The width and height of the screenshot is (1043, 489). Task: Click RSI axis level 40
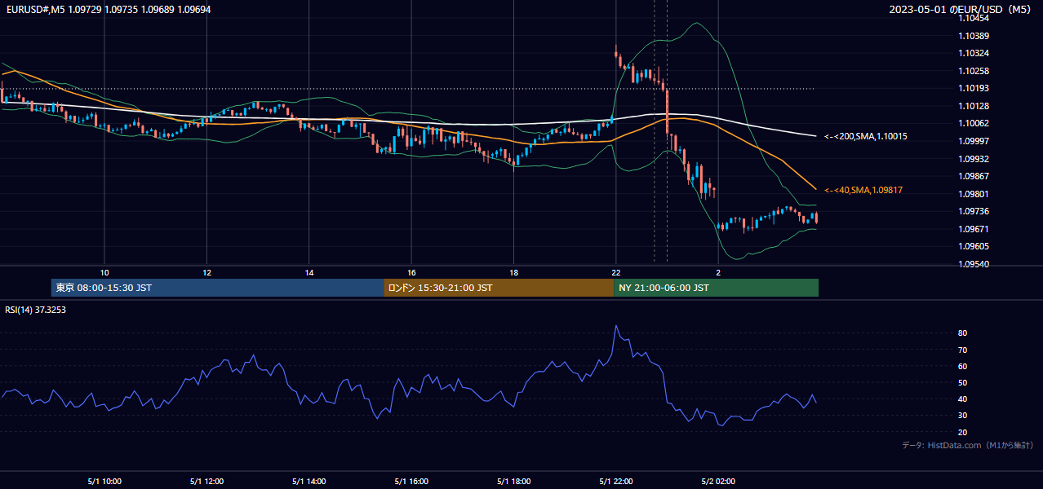963,399
